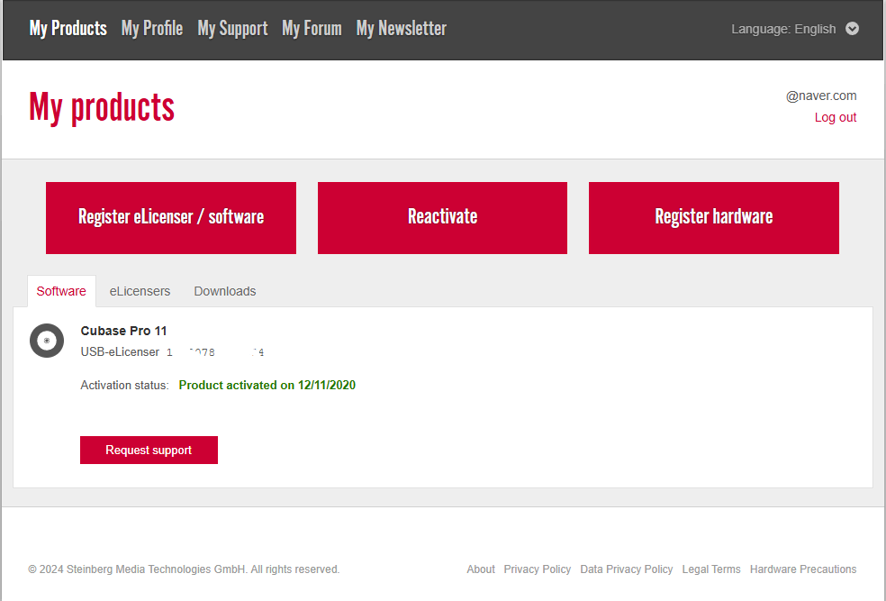Click the 'Product activated on 12/11/2020' status
Image resolution: width=886 pixels, height=601 pixels.
[267, 385]
